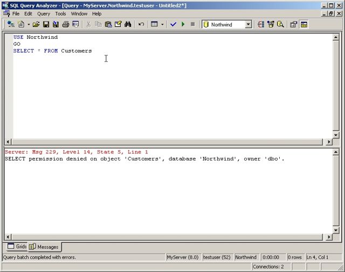Expand the Execute Mode dropdown arrow

click(162, 24)
